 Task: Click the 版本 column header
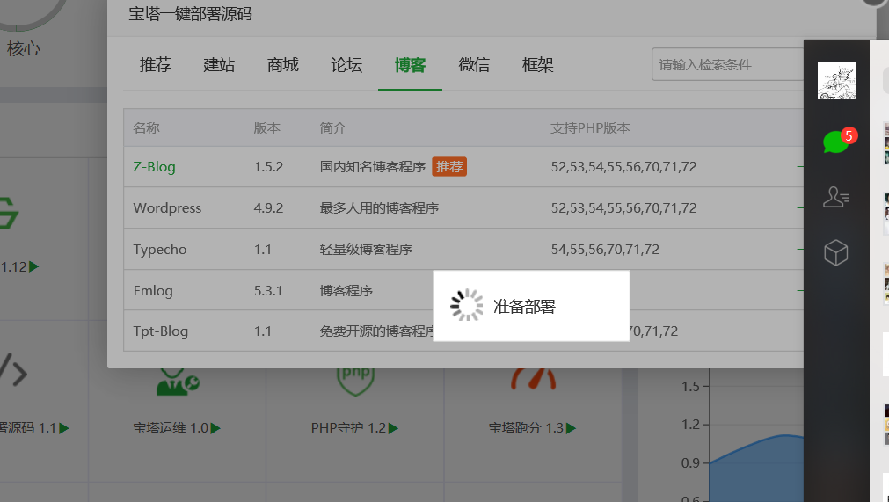(267, 128)
